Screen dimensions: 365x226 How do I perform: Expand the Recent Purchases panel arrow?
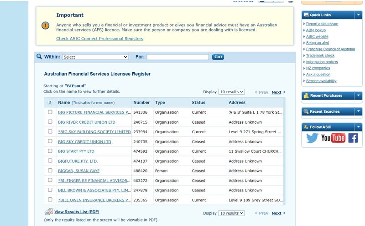point(358,95)
